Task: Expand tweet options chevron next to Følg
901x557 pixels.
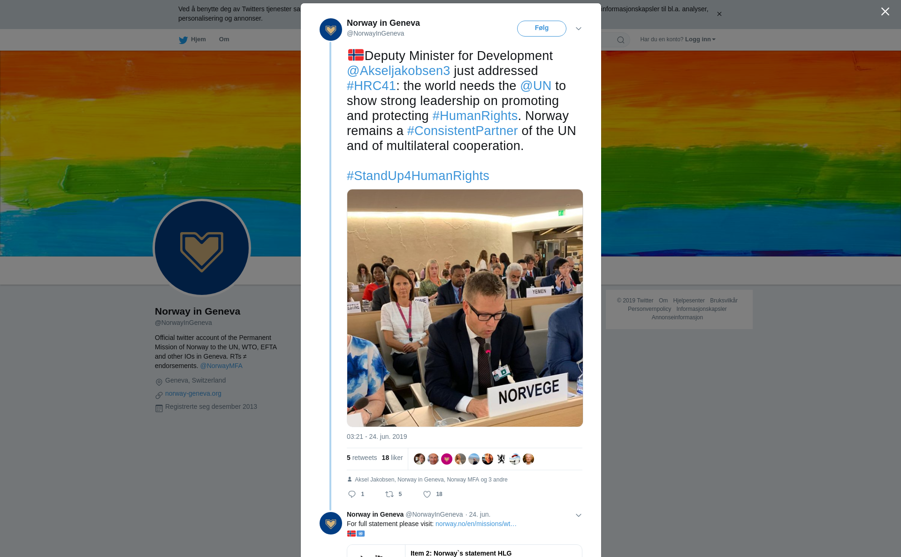Action: pyautogui.click(x=579, y=29)
